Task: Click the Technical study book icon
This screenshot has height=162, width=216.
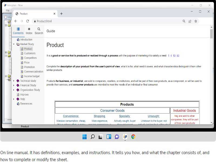Action: pyautogui.click(x=18, y=81)
